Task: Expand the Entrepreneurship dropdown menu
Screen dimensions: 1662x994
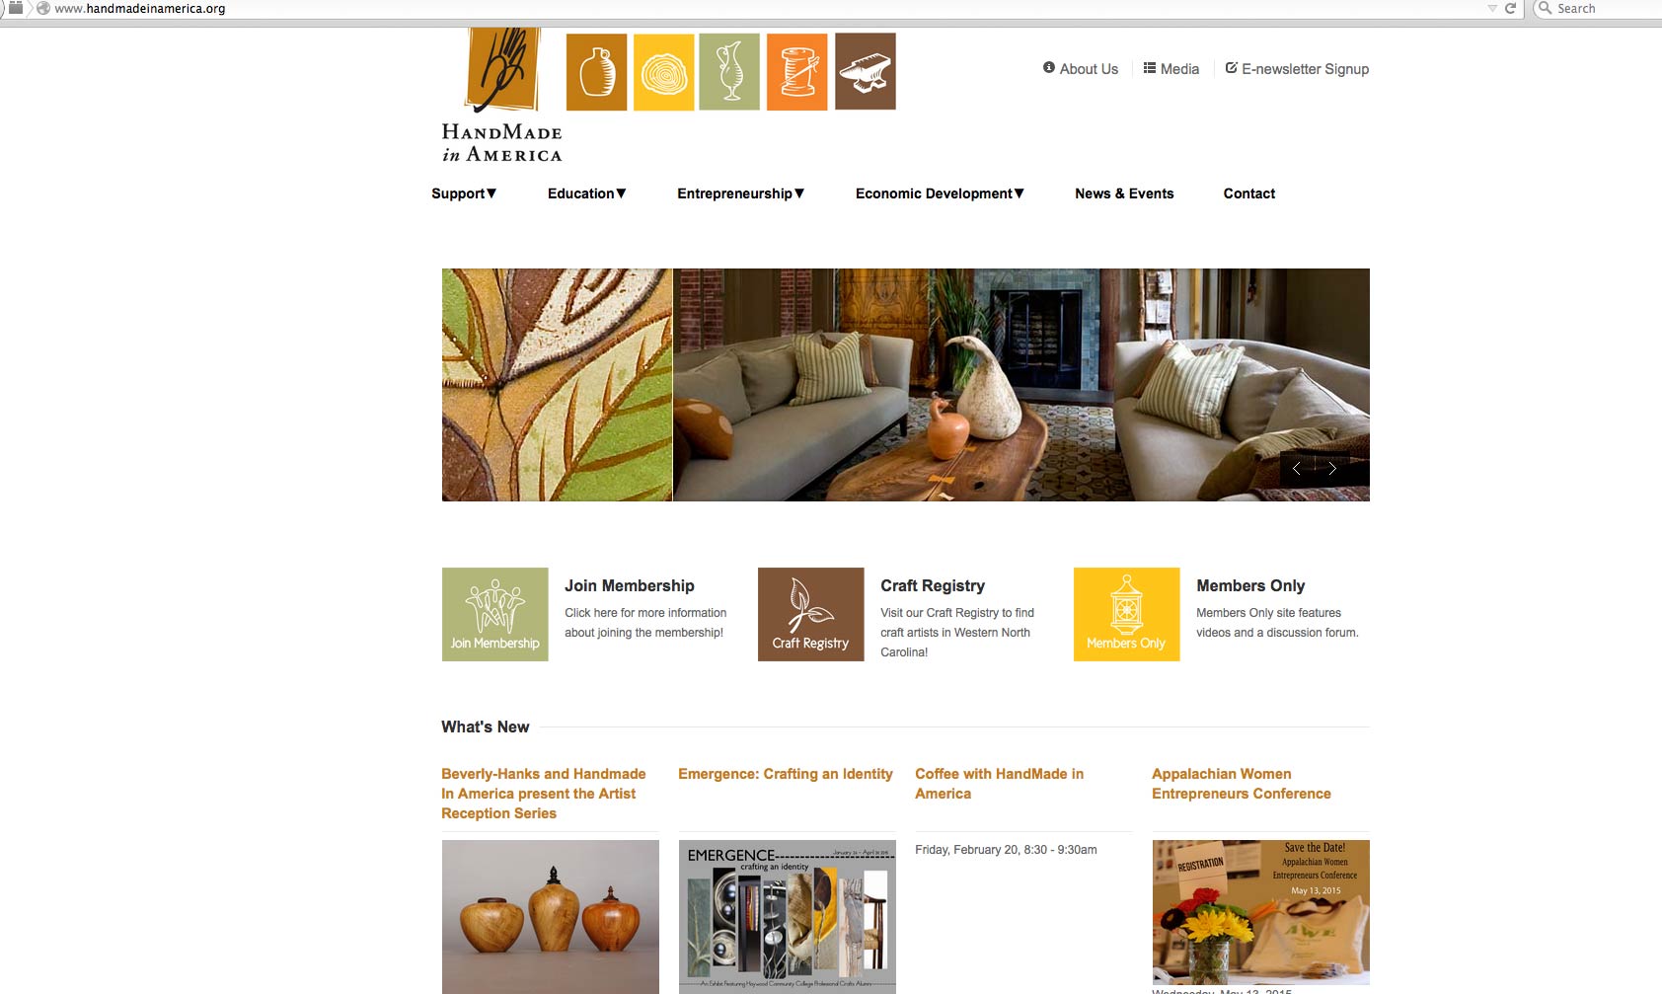Action: (x=741, y=193)
